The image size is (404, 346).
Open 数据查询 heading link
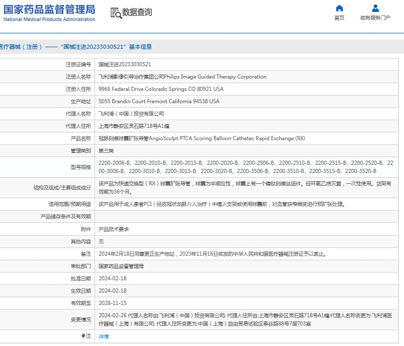(x=137, y=12)
